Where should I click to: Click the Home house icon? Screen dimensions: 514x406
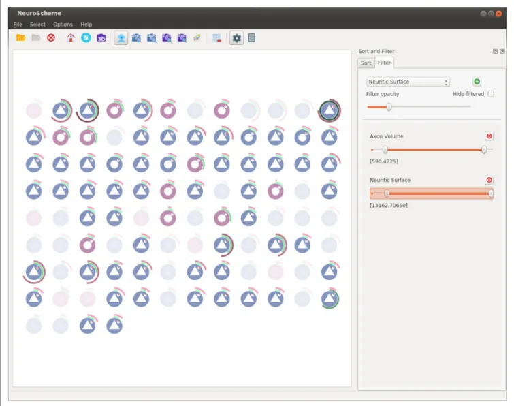(71, 37)
